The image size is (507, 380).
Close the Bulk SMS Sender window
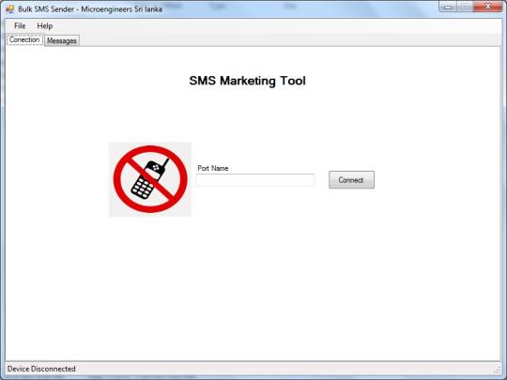coord(488,7)
